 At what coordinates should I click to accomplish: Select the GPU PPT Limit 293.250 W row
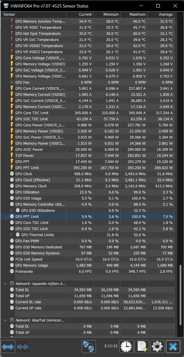[x=88, y=168]
